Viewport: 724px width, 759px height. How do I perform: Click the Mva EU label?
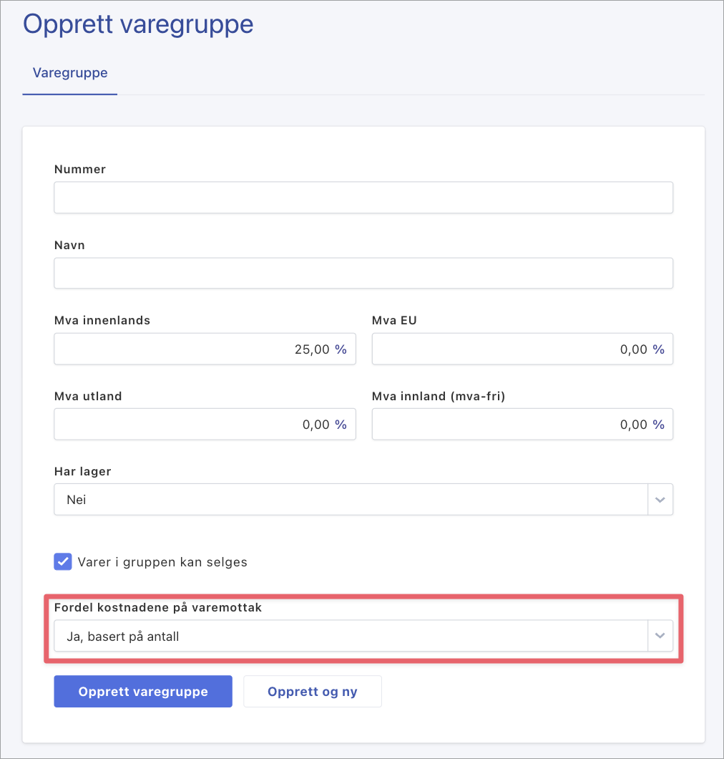point(394,321)
